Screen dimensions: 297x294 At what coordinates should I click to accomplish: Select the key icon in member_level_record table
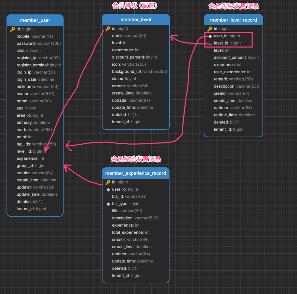click(x=210, y=29)
